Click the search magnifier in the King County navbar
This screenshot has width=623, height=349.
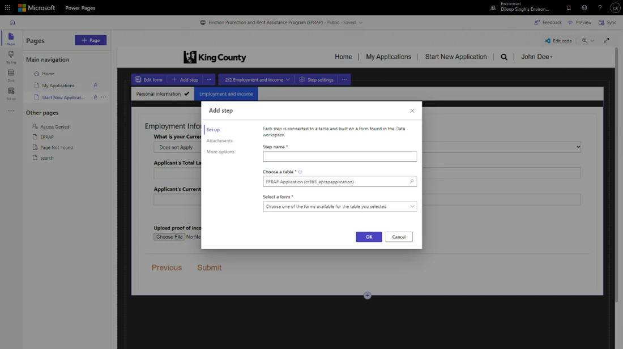point(504,57)
